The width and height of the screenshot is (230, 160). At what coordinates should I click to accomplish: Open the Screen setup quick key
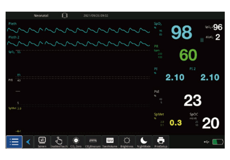(42, 142)
